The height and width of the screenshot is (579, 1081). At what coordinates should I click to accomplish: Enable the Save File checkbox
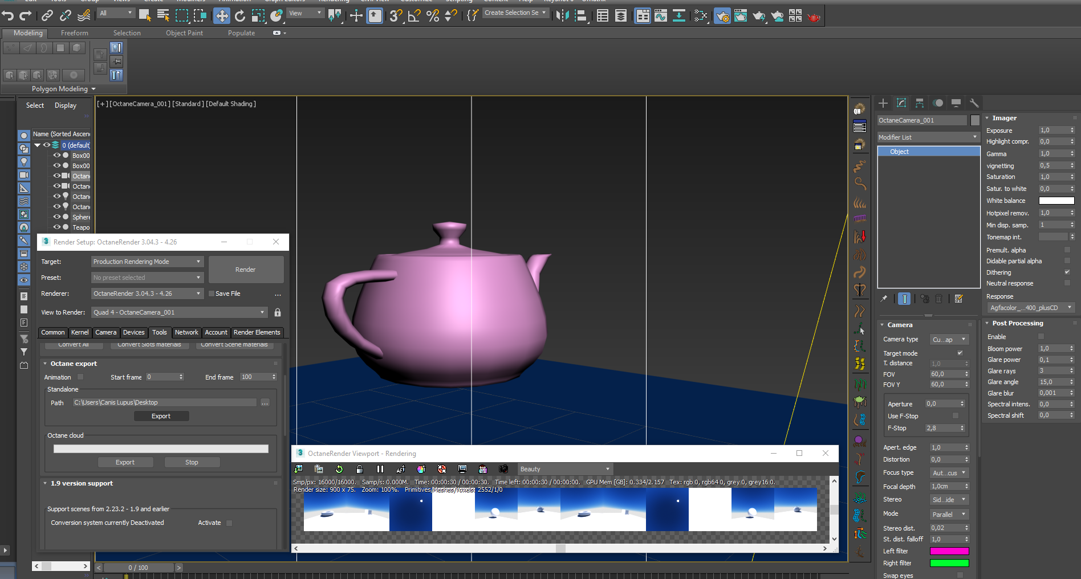pos(212,293)
